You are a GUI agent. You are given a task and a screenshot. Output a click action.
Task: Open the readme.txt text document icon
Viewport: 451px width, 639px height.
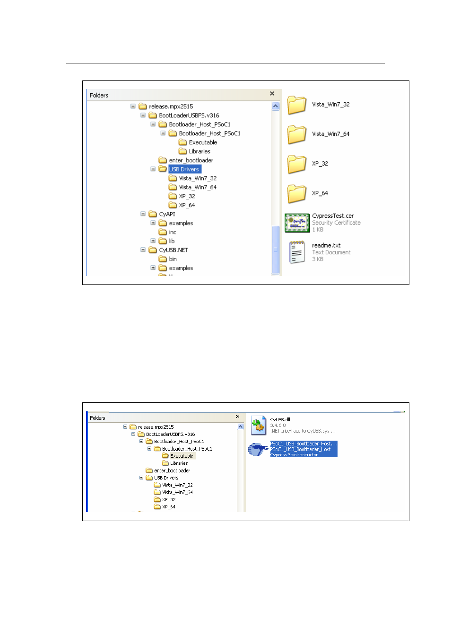pos(297,252)
